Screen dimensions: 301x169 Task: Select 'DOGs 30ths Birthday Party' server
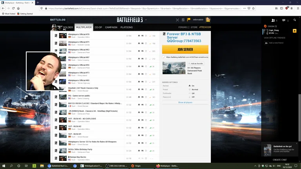coord(106,151)
